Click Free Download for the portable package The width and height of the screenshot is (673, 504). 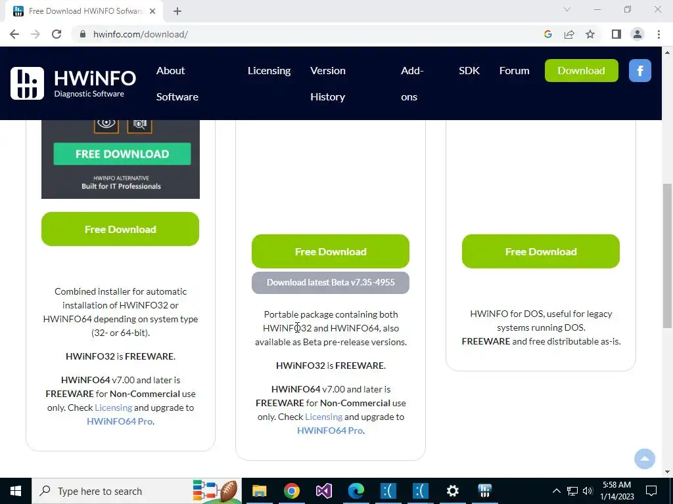331,251
